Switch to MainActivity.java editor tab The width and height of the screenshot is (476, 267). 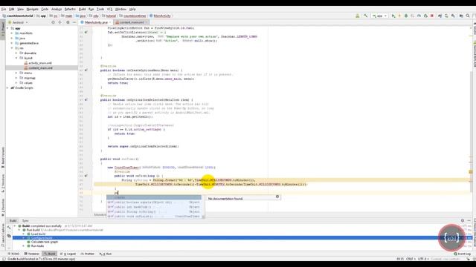(96, 22)
